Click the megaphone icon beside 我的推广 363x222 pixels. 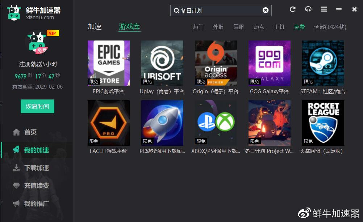coord(16,204)
